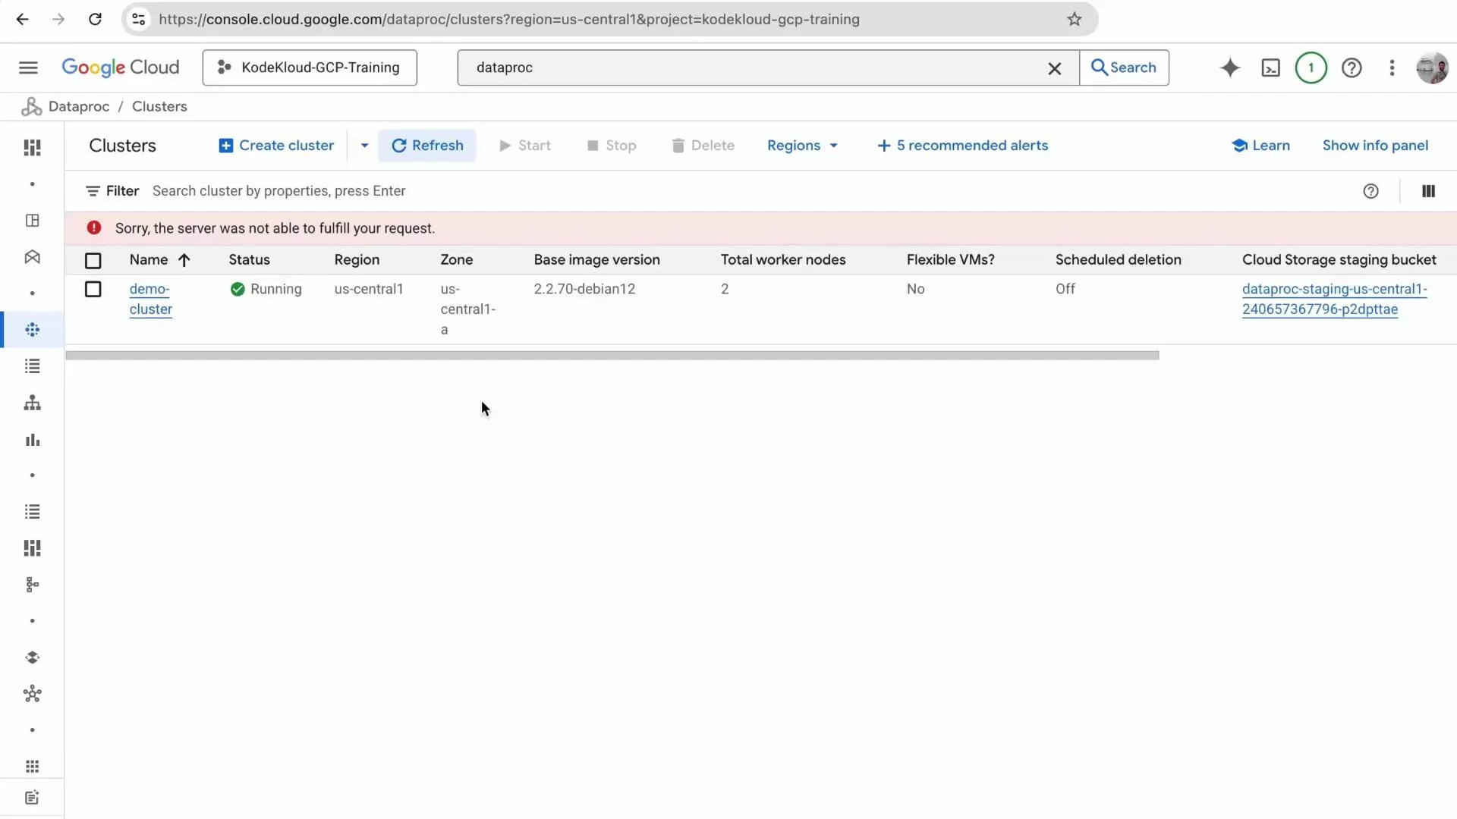Open the KodeKloud-GCP-Training project picker
The height and width of the screenshot is (819, 1457).
click(310, 67)
